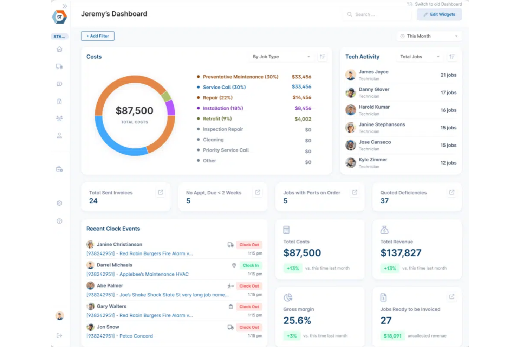Open the toolbox icon in the sidebar
The image size is (520, 347).
tap(59, 169)
